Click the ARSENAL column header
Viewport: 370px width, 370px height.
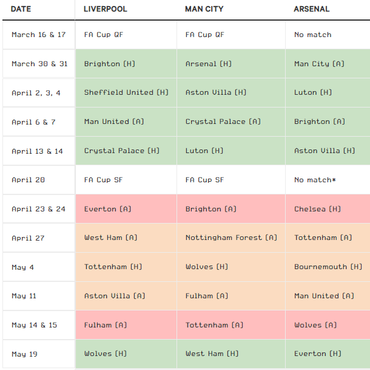(312, 9)
